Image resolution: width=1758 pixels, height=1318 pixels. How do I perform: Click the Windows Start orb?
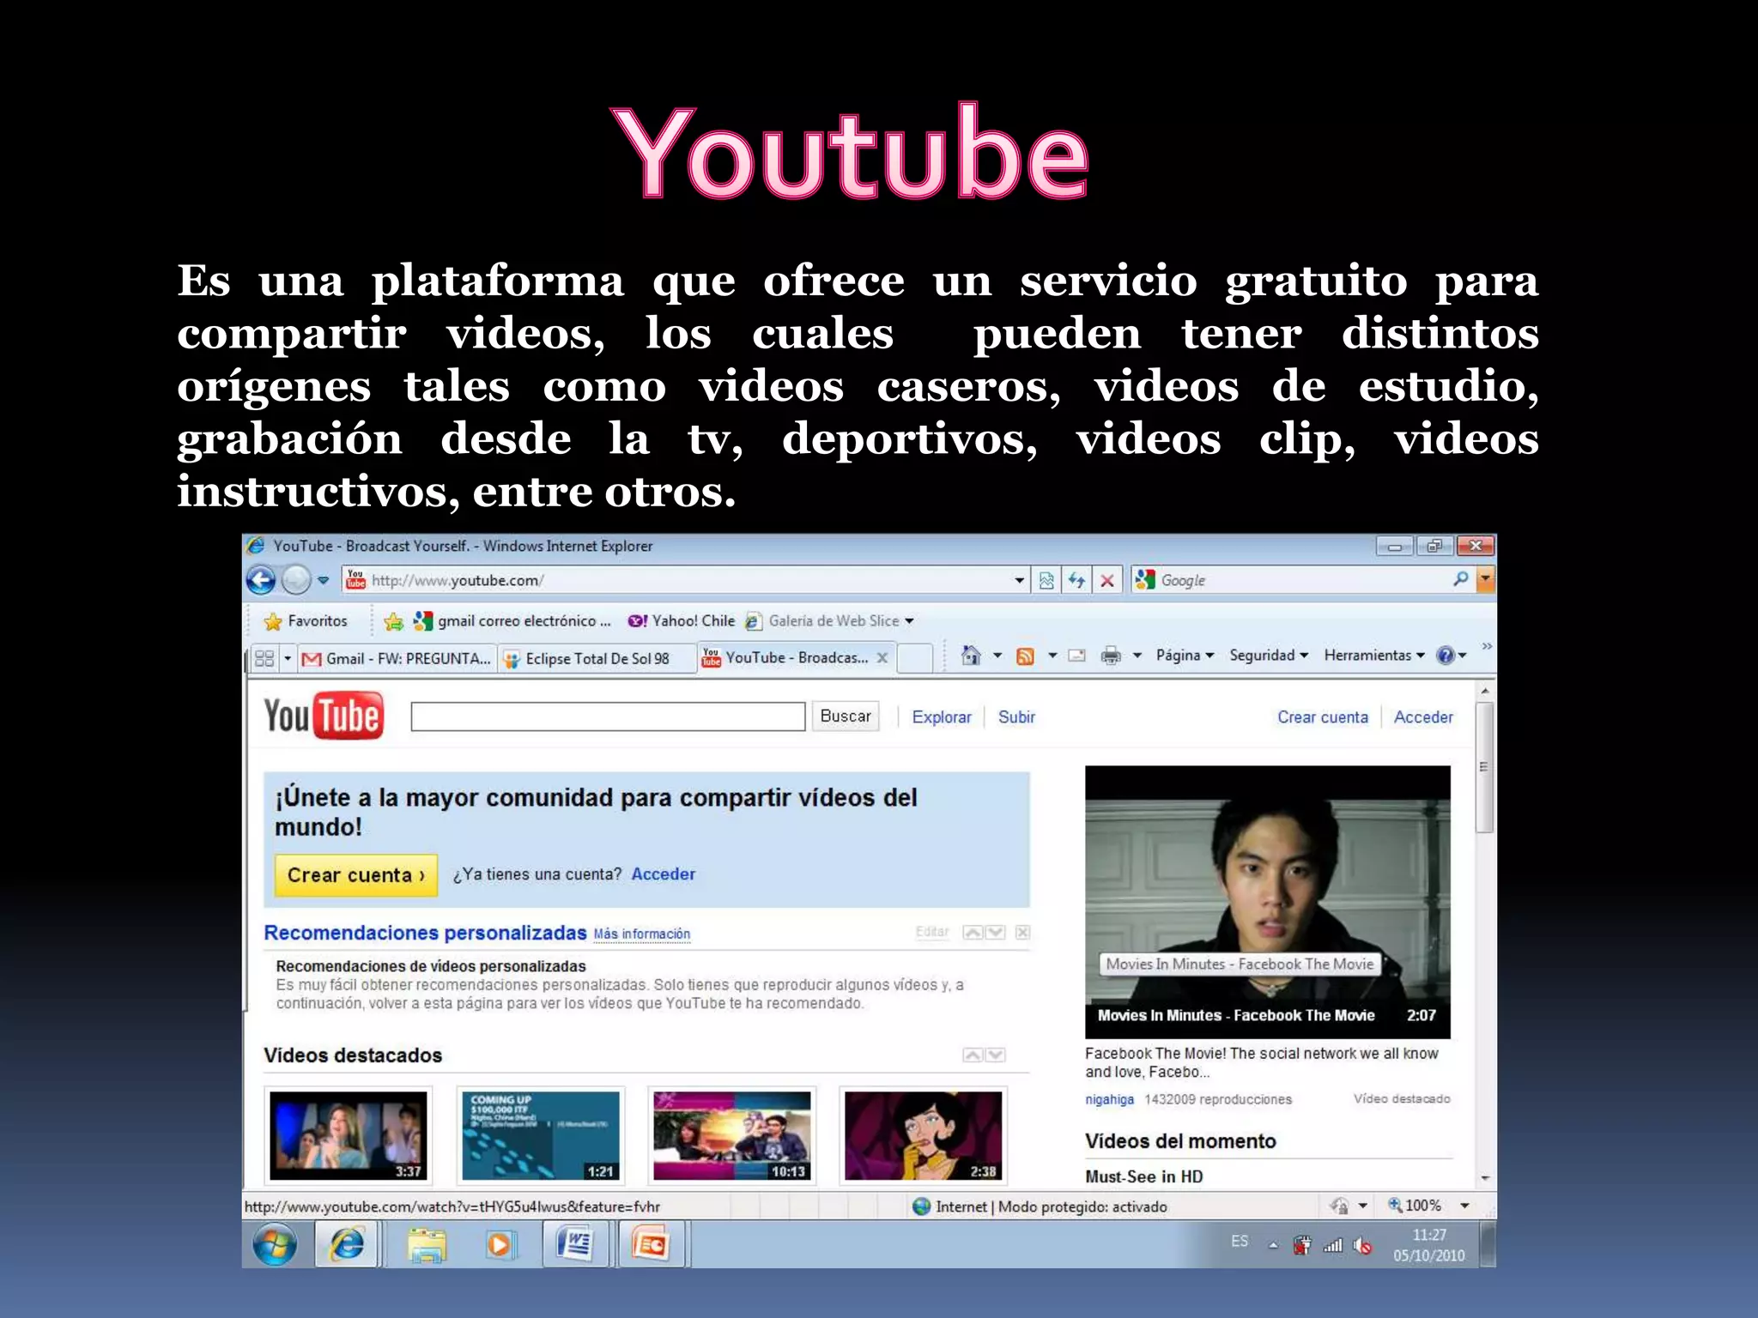pos(275,1244)
